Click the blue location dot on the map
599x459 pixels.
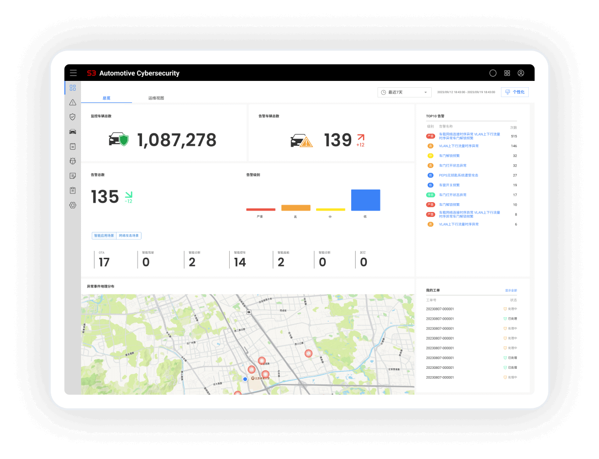[245, 379]
